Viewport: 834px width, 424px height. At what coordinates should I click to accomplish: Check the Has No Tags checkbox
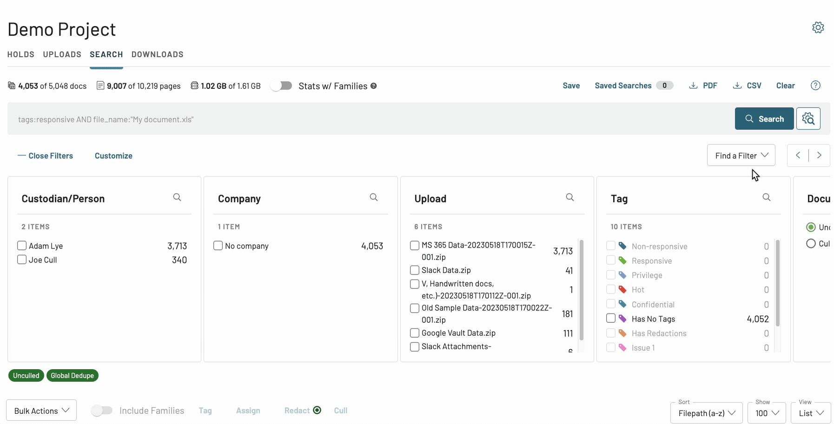[x=611, y=318]
